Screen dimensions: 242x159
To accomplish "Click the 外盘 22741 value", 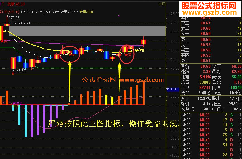I will coord(205,87).
